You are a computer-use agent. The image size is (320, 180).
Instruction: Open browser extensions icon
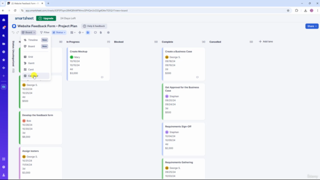point(296,10)
